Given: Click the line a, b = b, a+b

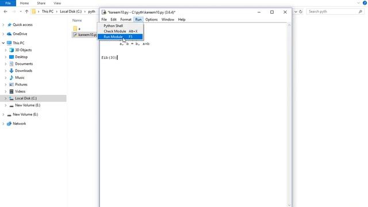Looking at the screenshot, I should point(135,44).
